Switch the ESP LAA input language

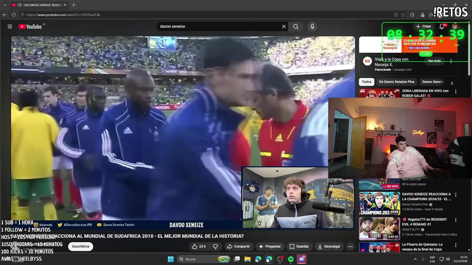tap(432, 259)
